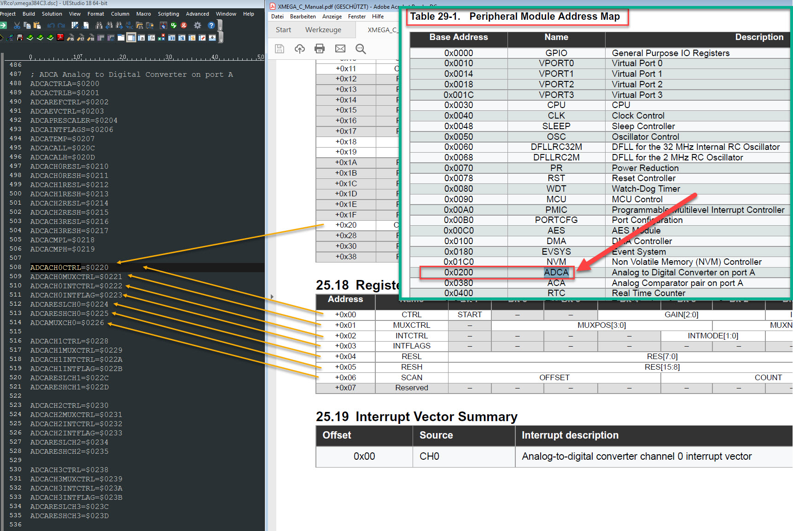The width and height of the screenshot is (793, 531).
Task: Expand the first toolbar overflow arrow
Action: 221,28
